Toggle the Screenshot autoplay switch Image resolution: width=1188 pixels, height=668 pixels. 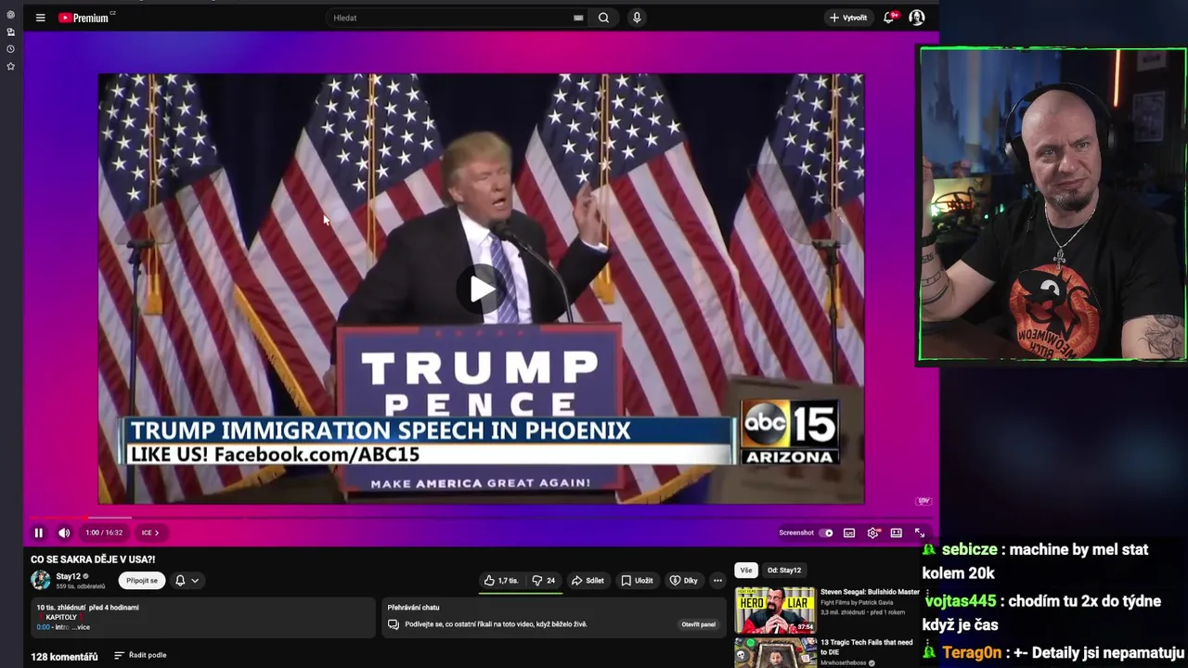[826, 533]
